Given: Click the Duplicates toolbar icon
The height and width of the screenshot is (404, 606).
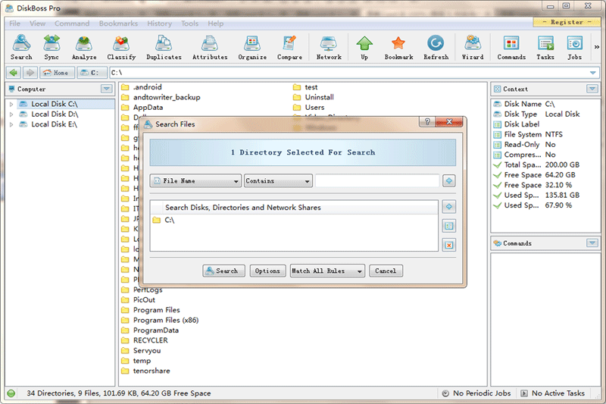Looking at the screenshot, I should click(164, 47).
